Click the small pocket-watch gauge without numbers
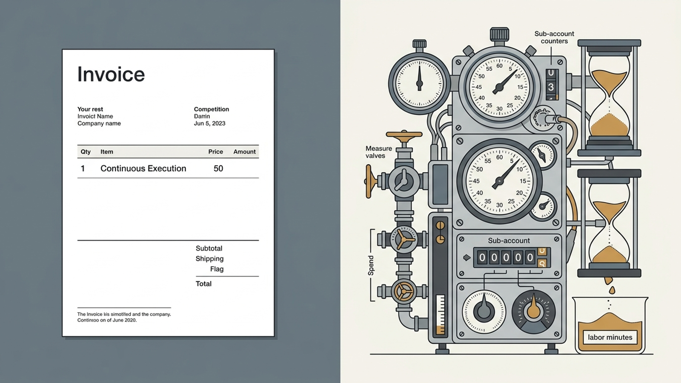Image resolution: width=681 pixels, height=383 pixels. click(x=420, y=83)
